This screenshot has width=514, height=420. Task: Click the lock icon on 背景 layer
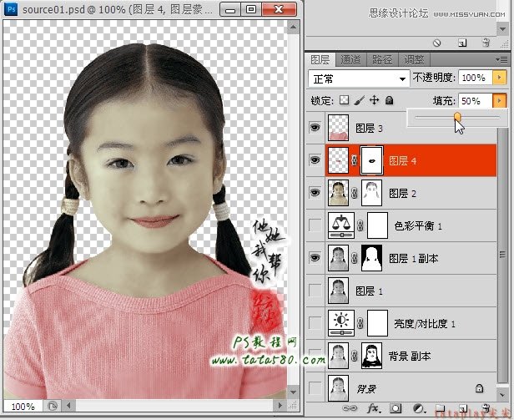point(479,388)
